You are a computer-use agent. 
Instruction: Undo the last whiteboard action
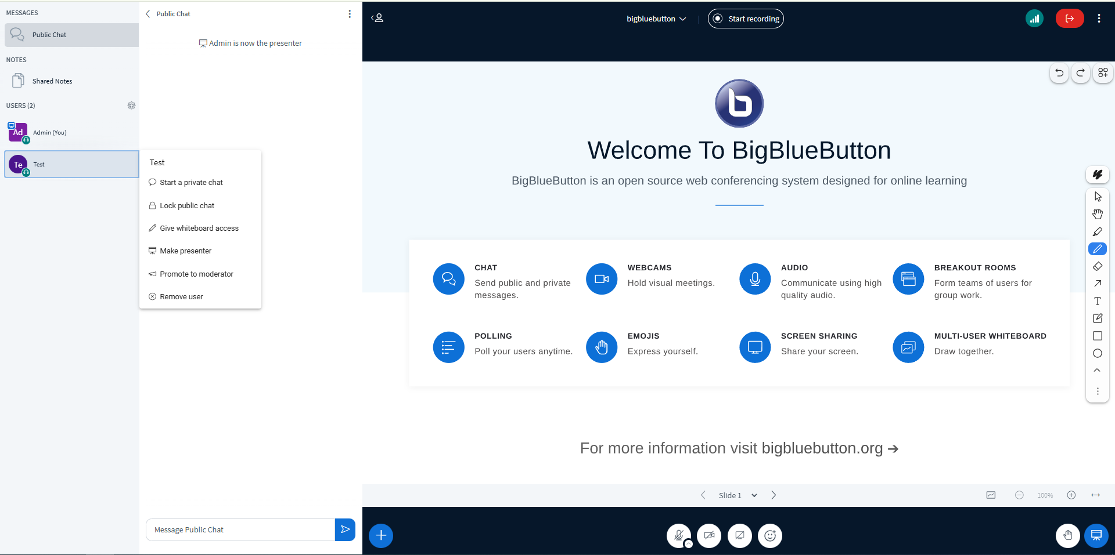pyautogui.click(x=1059, y=72)
